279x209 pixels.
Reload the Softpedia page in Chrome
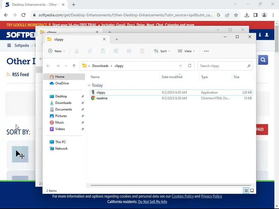coord(23,15)
